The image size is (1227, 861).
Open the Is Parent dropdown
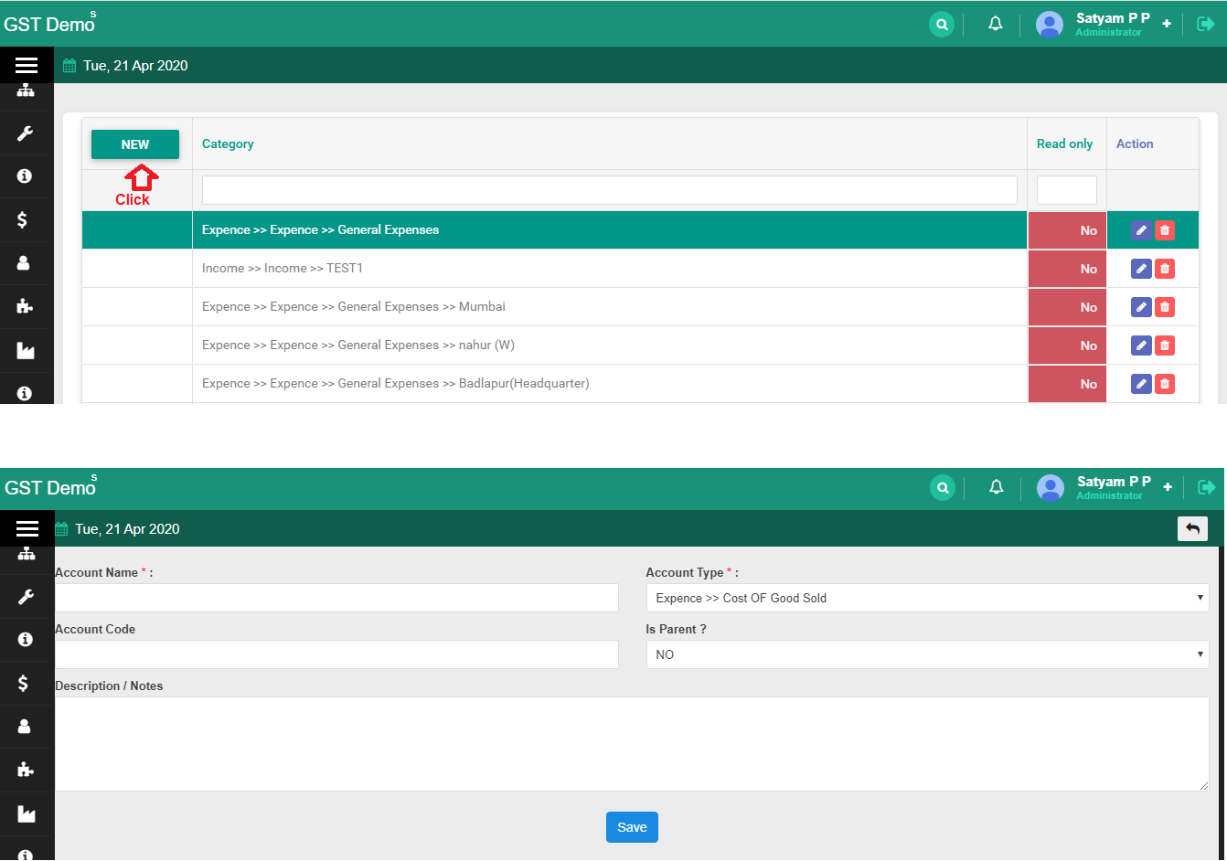pyautogui.click(x=927, y=654)
